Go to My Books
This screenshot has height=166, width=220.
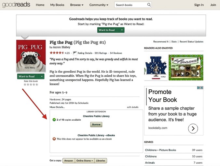[x=57, y=5]
